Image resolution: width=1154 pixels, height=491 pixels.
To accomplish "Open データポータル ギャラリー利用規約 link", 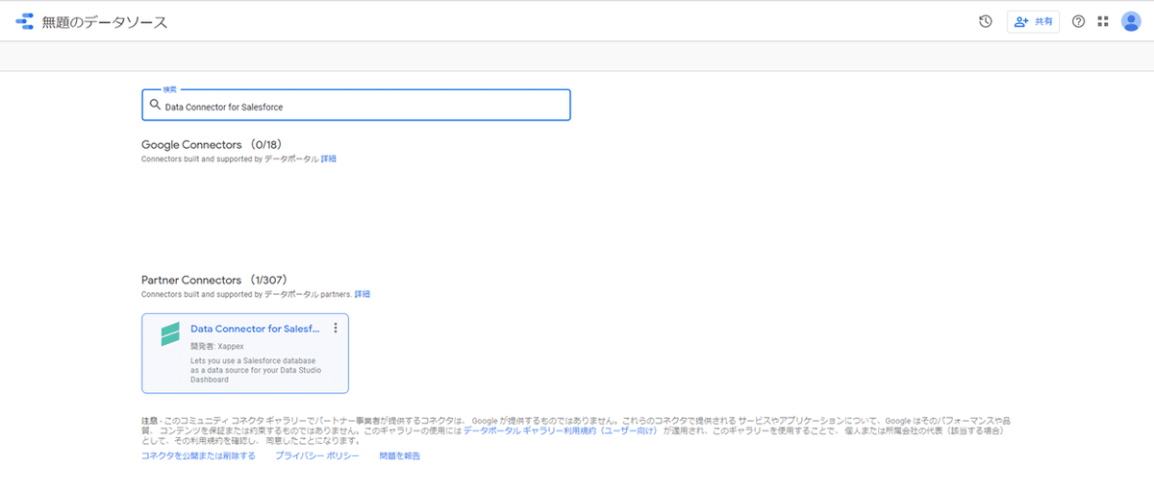I will (x=561, y=431).
